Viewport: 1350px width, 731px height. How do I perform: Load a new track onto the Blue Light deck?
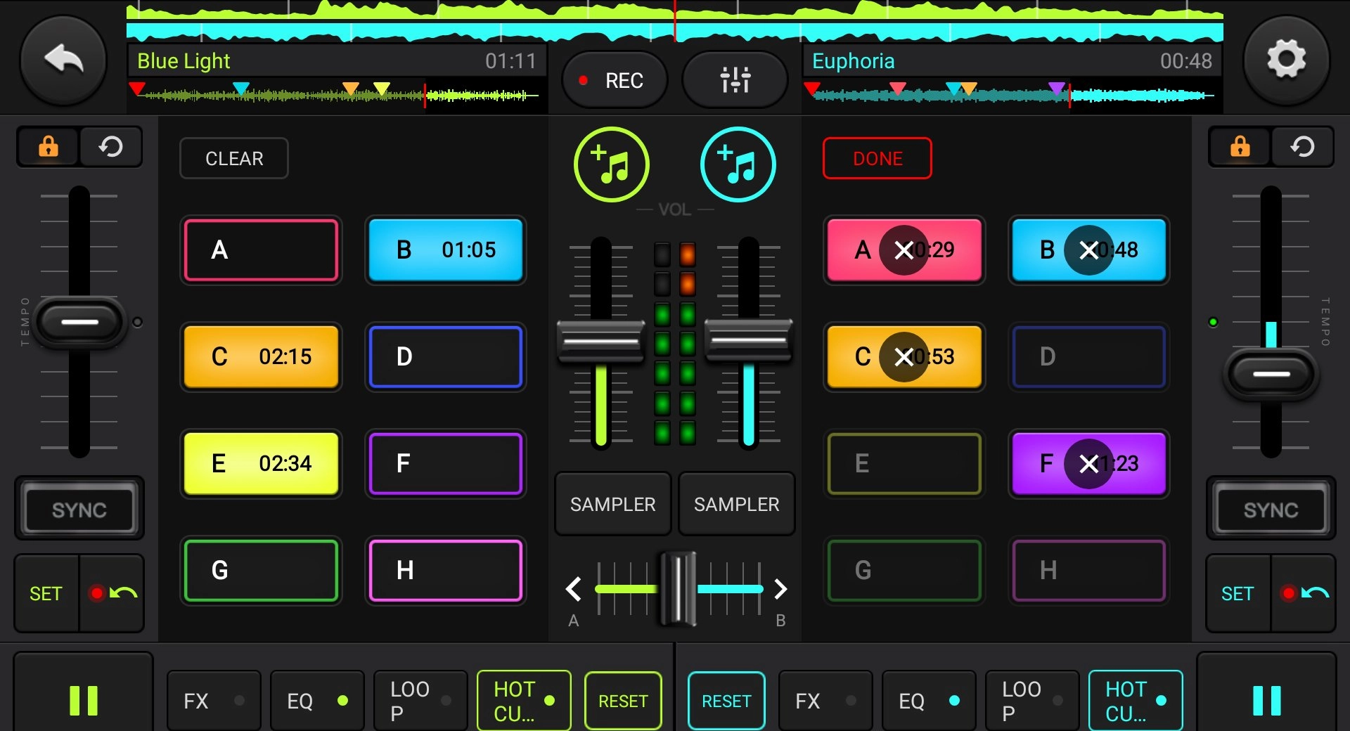(611, 163)
